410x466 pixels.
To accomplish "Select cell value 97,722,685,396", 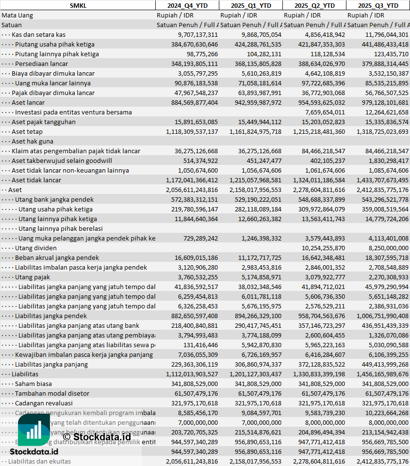I will click(323, 83).
